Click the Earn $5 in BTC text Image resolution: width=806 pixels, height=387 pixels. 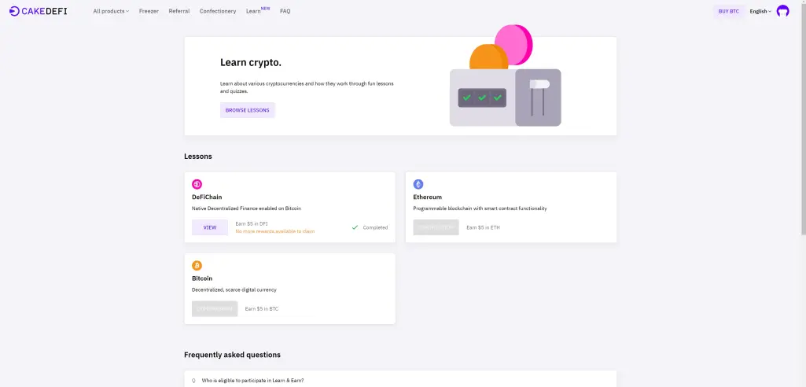tap(262, 309)
